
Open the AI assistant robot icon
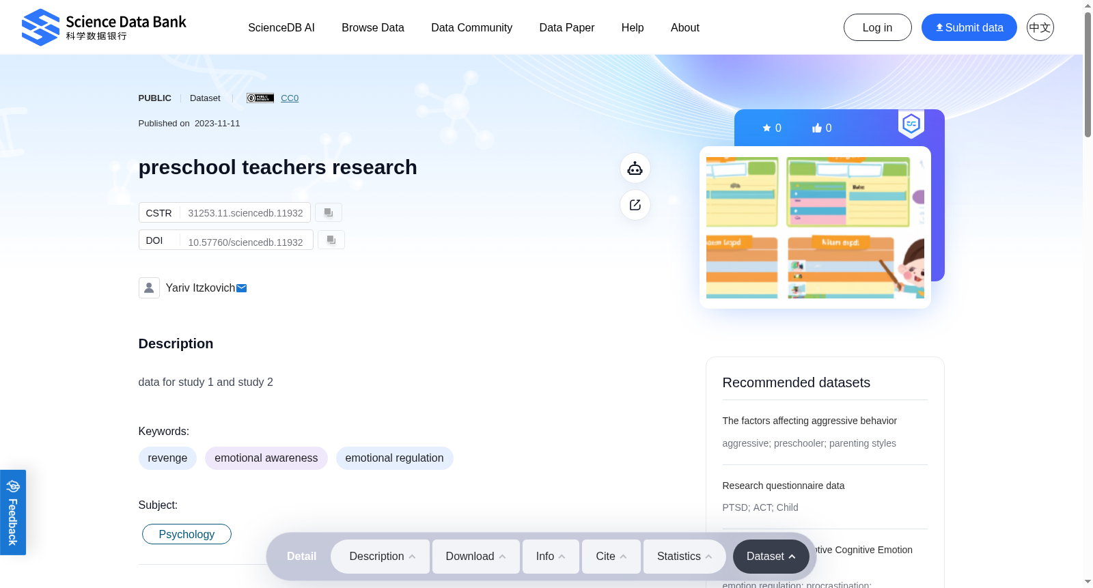coord(635,168)
